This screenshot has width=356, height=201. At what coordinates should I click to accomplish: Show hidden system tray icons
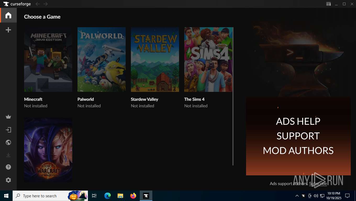point(297,196)
